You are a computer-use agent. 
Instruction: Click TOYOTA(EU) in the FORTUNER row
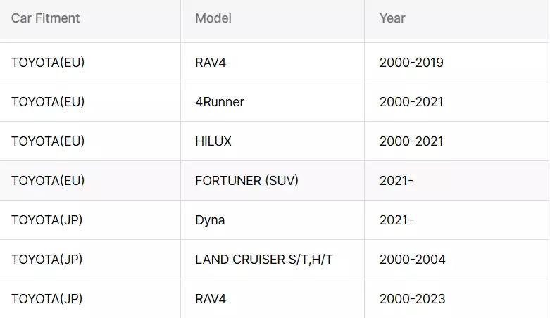tap(48, 181)
